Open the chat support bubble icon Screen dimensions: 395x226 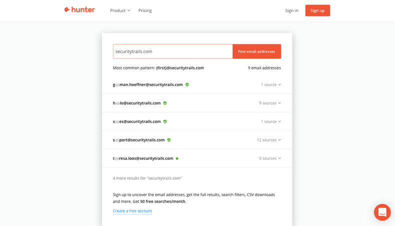click(382, 212)
